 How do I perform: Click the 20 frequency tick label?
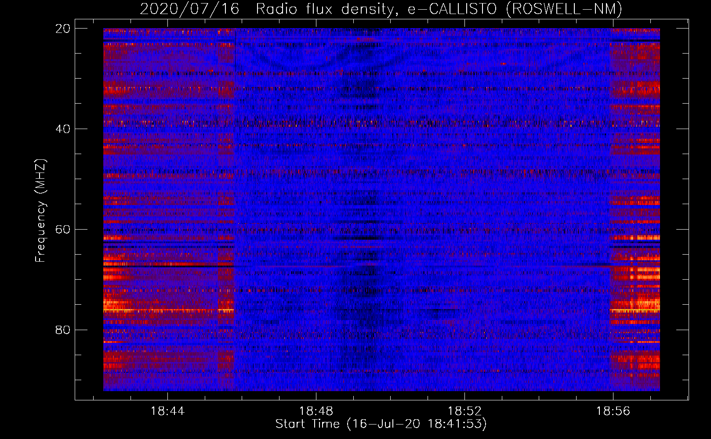62,29
